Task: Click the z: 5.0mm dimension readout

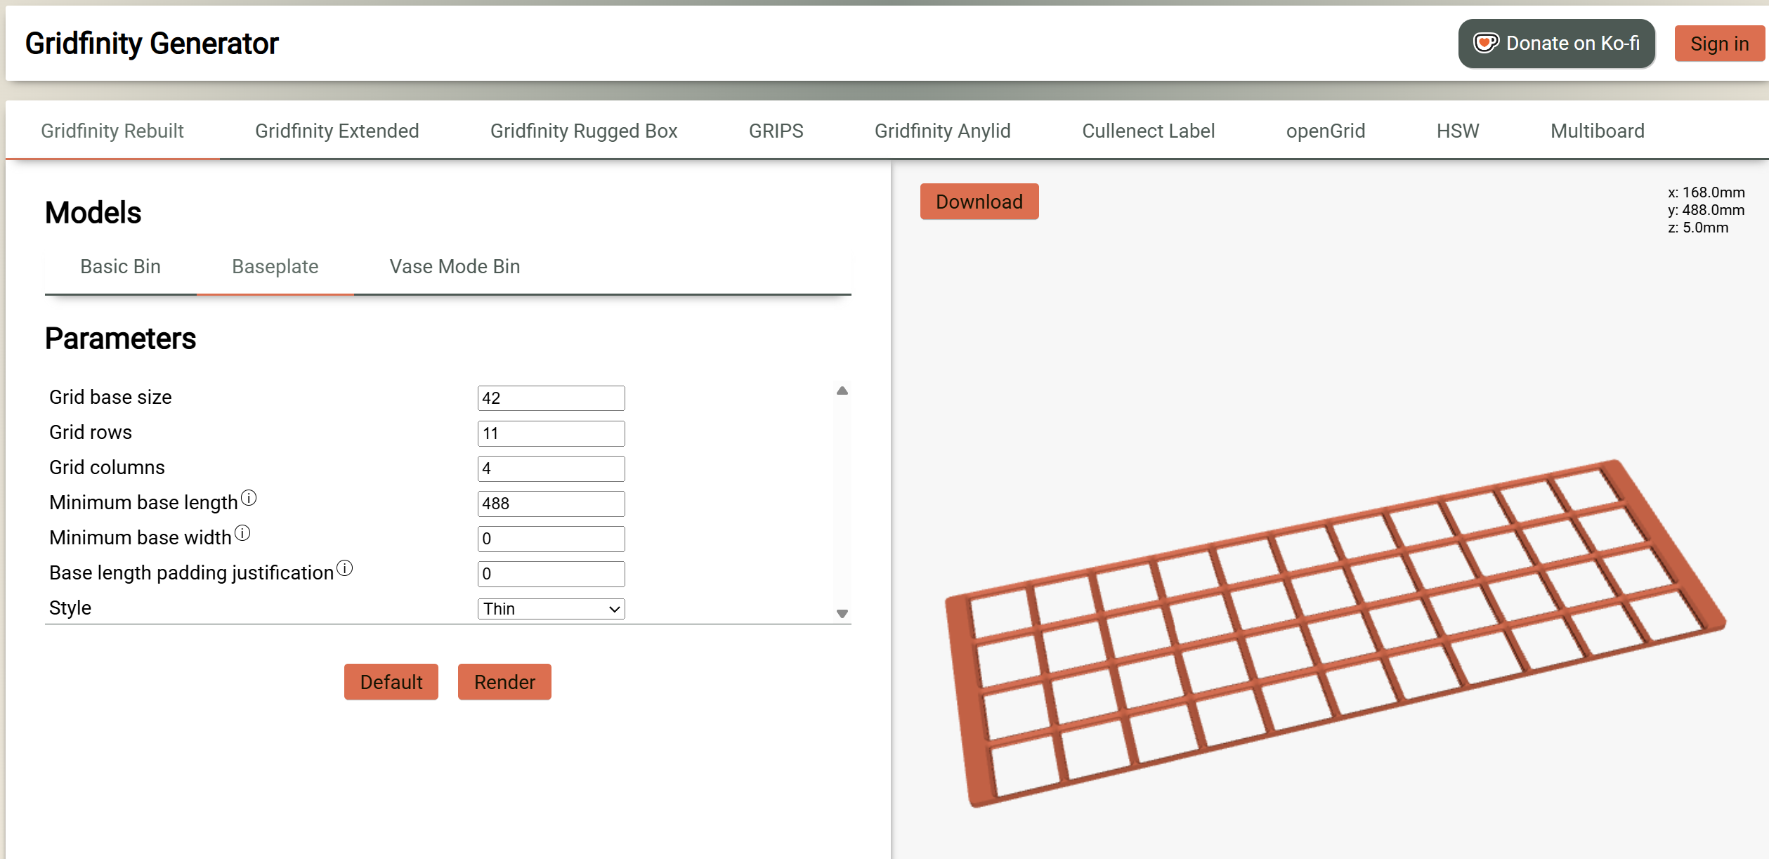Action: [x=1698, y=228]
